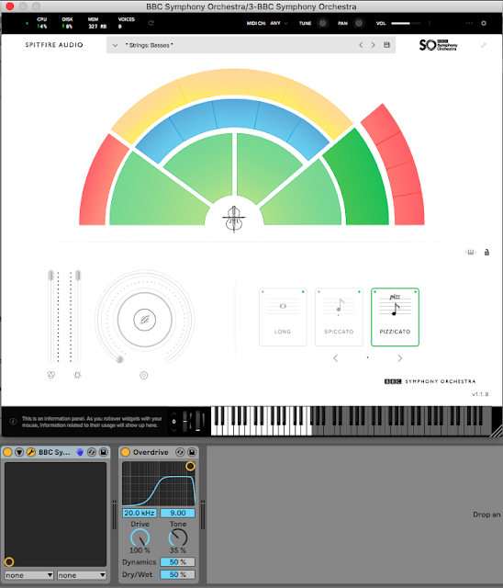Image resolution: width=503 pixels, height=588 pixels.
Task: Click the view size icon near SO logo
Action: click(x=484, y=45)
